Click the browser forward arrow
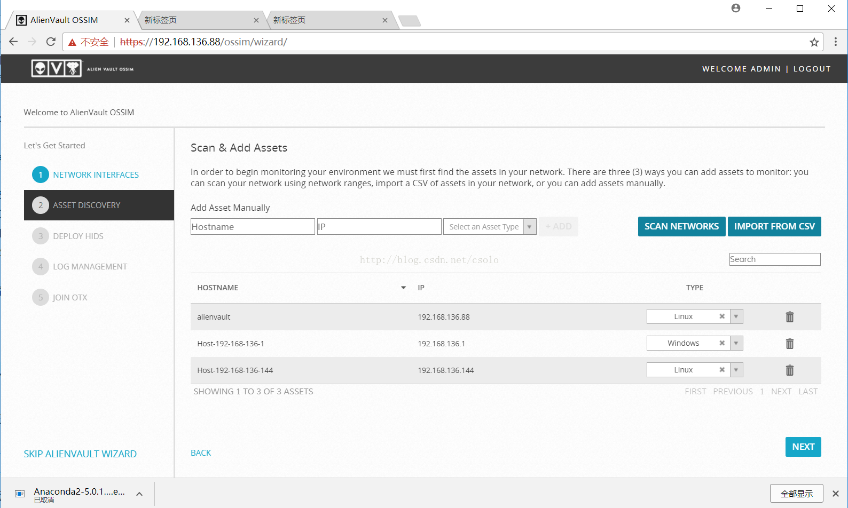 click(x=32, y=42)
